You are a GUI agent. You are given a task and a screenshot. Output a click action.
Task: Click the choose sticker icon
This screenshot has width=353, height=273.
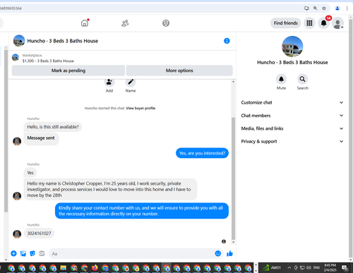[32, 253]
